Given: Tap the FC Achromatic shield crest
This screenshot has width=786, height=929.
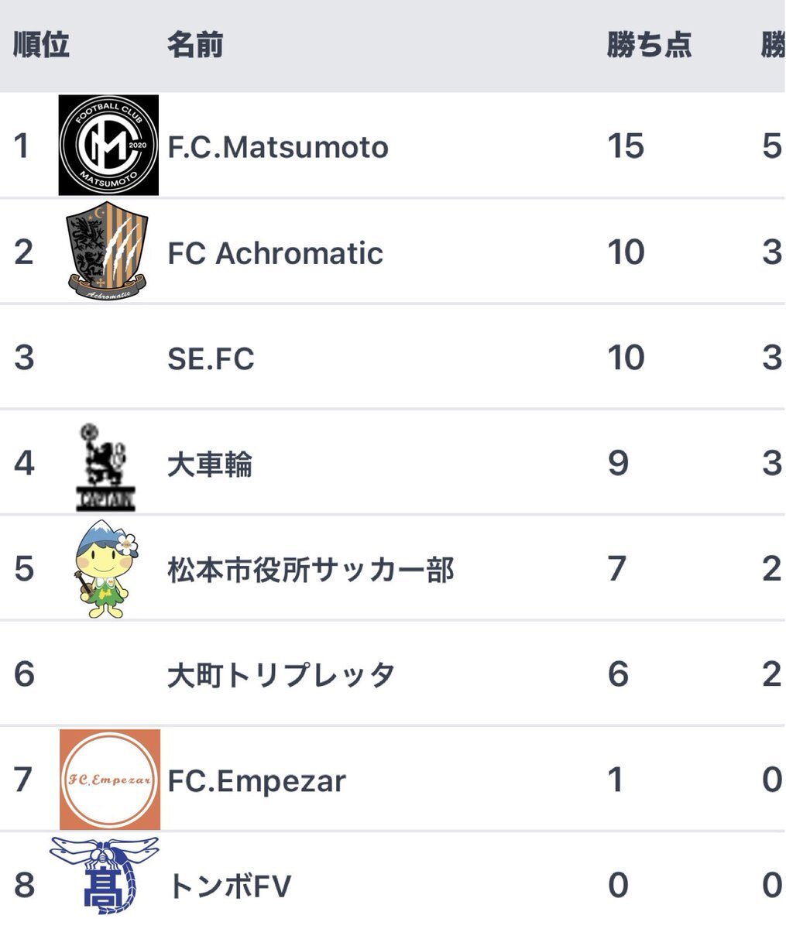Looking at the screenshot, I should [x=108, y=252].
